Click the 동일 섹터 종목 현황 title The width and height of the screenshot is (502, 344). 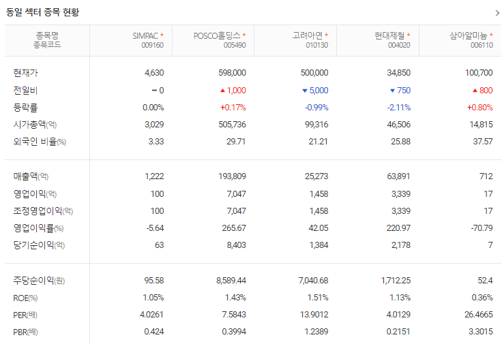click(42, 12)
